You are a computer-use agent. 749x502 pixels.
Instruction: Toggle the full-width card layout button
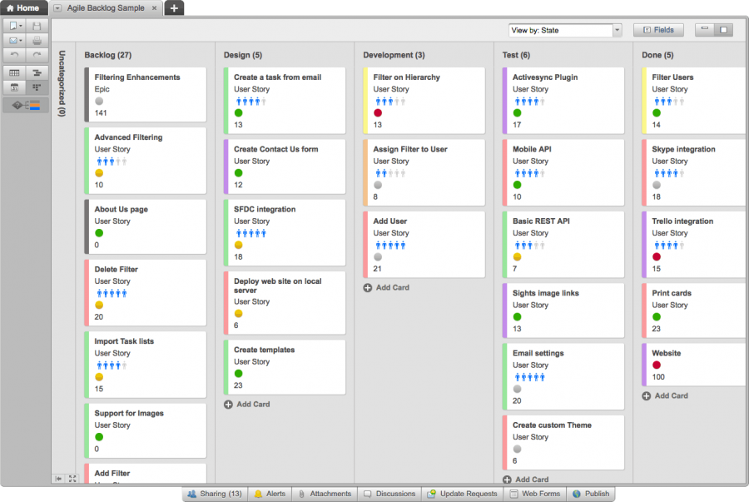(723, 29)
